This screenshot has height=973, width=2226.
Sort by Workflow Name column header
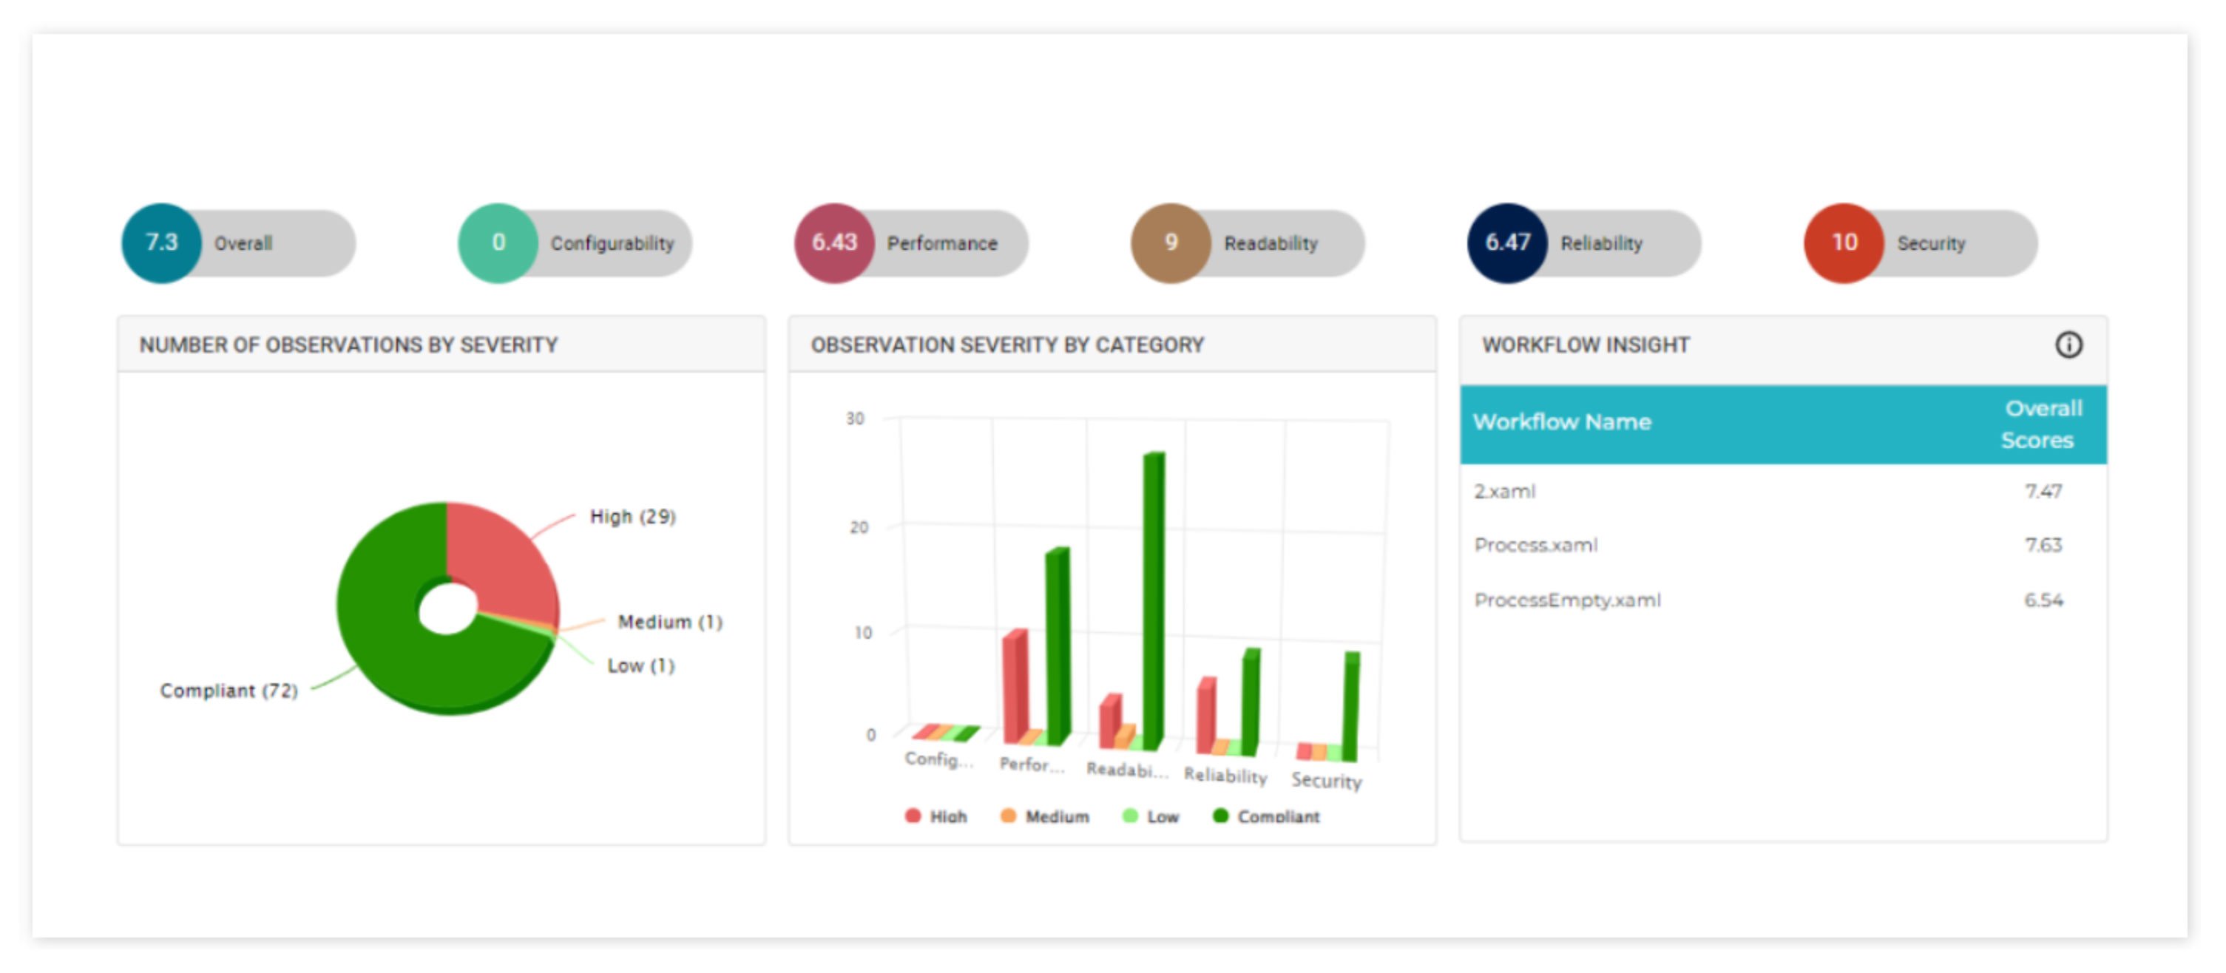tap(1561, 423)
